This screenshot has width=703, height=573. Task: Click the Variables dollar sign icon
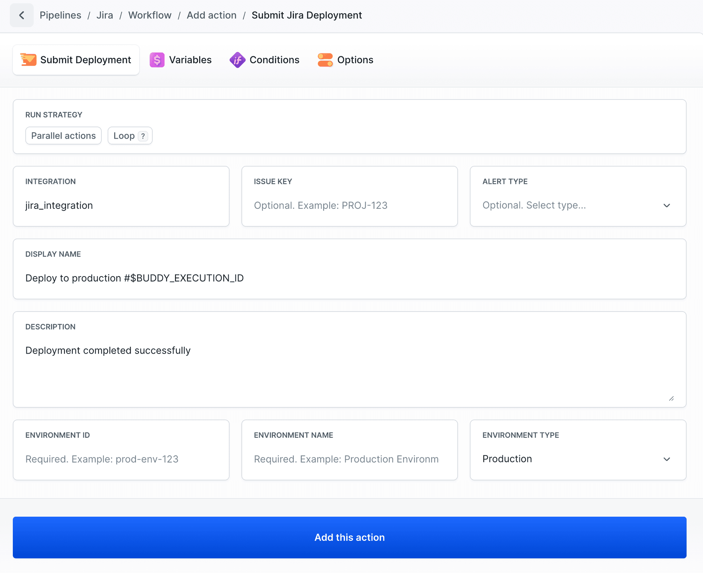coord(157,60)
